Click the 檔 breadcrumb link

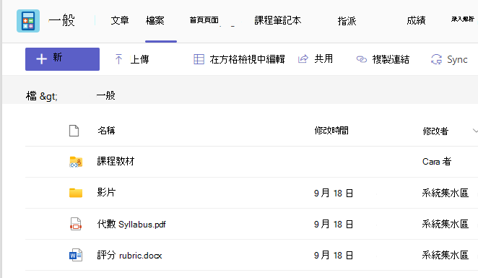[x=31, y=96]
